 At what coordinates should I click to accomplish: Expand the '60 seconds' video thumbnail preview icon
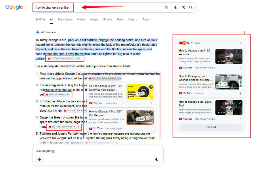point(240,51)
